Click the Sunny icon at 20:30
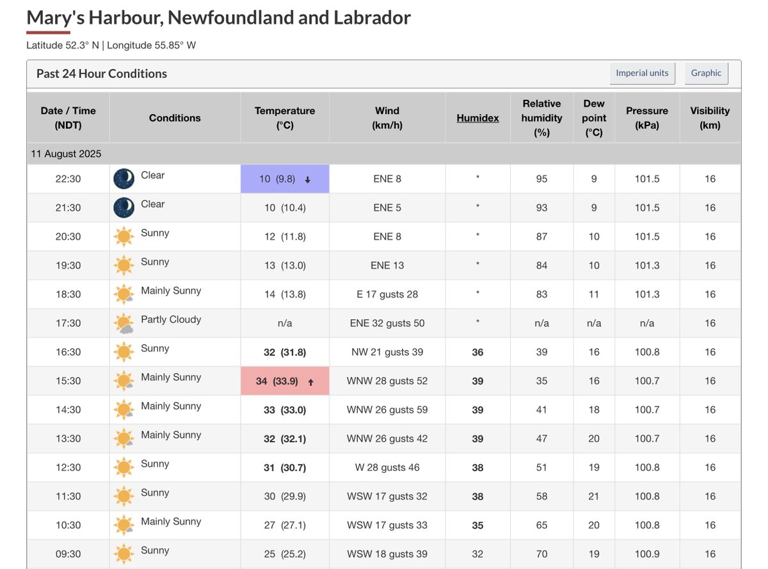This screenshot has width=768, height=569. click(x=124, y=236)
